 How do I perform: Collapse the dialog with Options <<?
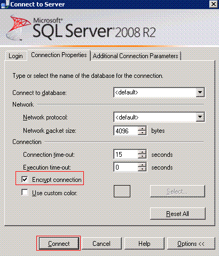(x=191, y=243)
